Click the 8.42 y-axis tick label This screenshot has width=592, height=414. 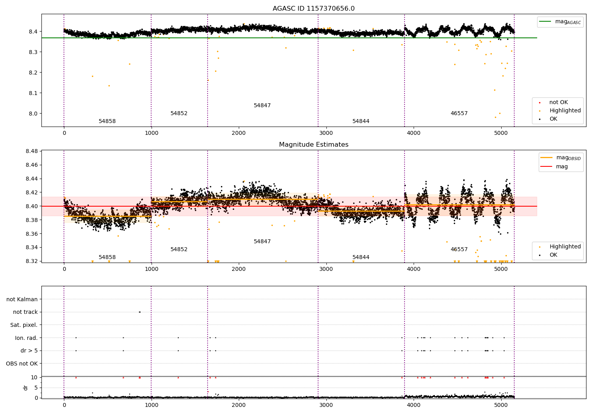click(32, 192)
